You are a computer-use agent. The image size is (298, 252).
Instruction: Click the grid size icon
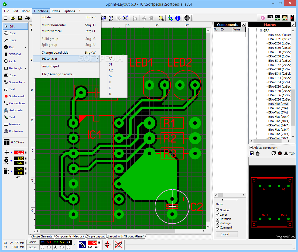(x=7, y=142)
